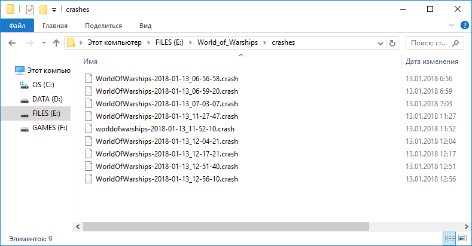
Task: Switch to Details view in status bar
Action: point(450,239)
